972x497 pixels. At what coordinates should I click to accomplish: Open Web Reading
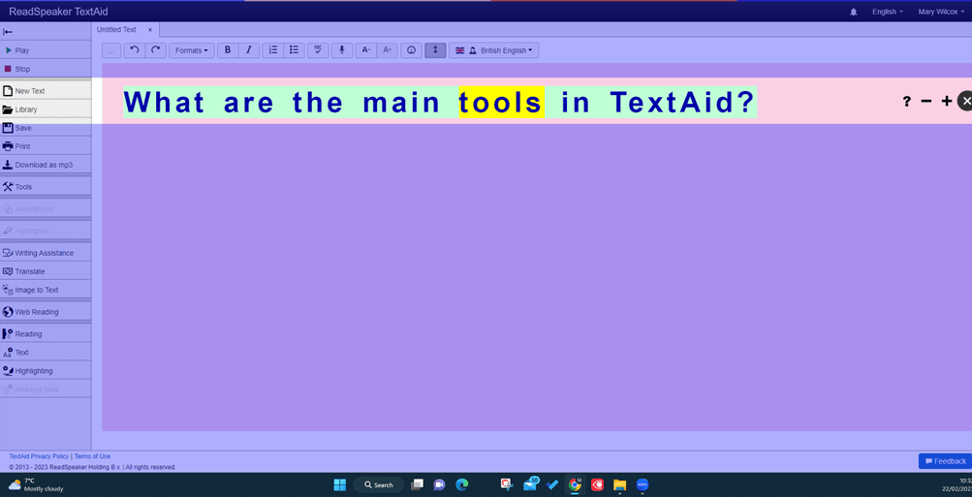(46, 312)
